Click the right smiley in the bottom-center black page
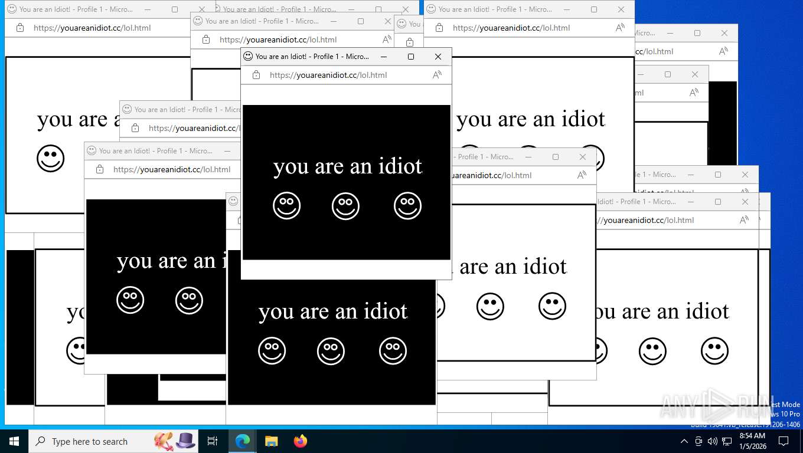The width and height of the screenshot is (803, 453). click(x=393, y=351)
